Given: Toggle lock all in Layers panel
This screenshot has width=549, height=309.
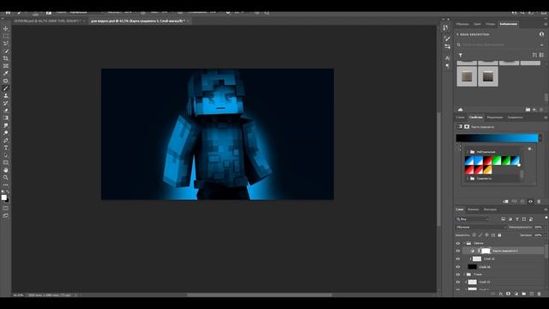Looking at the screenshot, I should click(x=499, y=235).
